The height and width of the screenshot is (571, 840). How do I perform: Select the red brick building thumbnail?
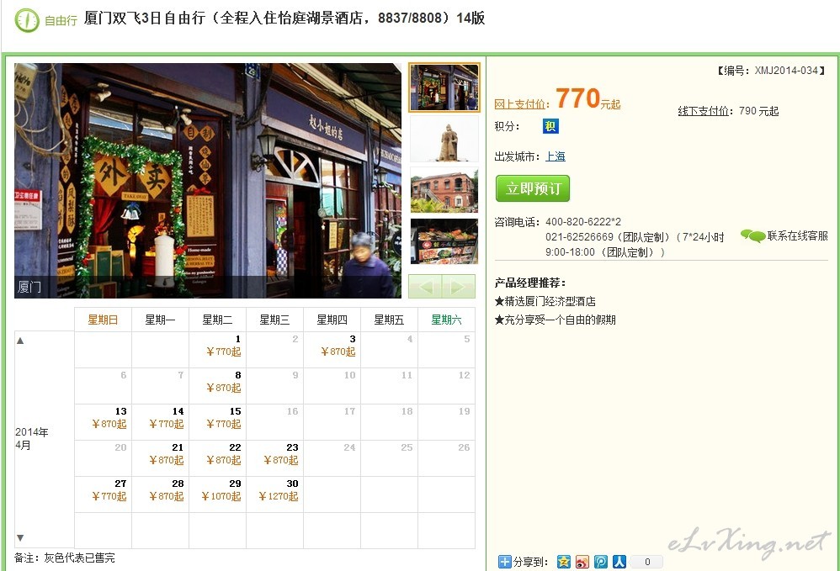[444, 190]
